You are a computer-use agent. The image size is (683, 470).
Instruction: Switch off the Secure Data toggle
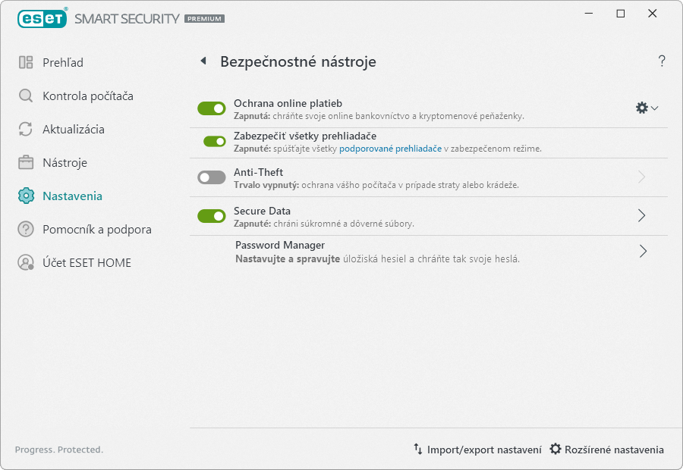[212, 216]
